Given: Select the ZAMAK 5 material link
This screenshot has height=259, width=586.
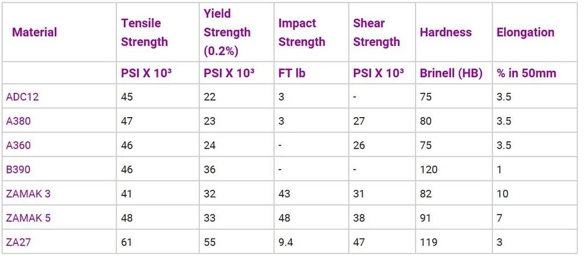Looking at the screenshot, I should tap(28, 218).
